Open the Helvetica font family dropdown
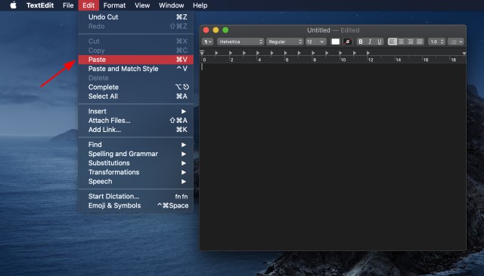 click(240, 41)
